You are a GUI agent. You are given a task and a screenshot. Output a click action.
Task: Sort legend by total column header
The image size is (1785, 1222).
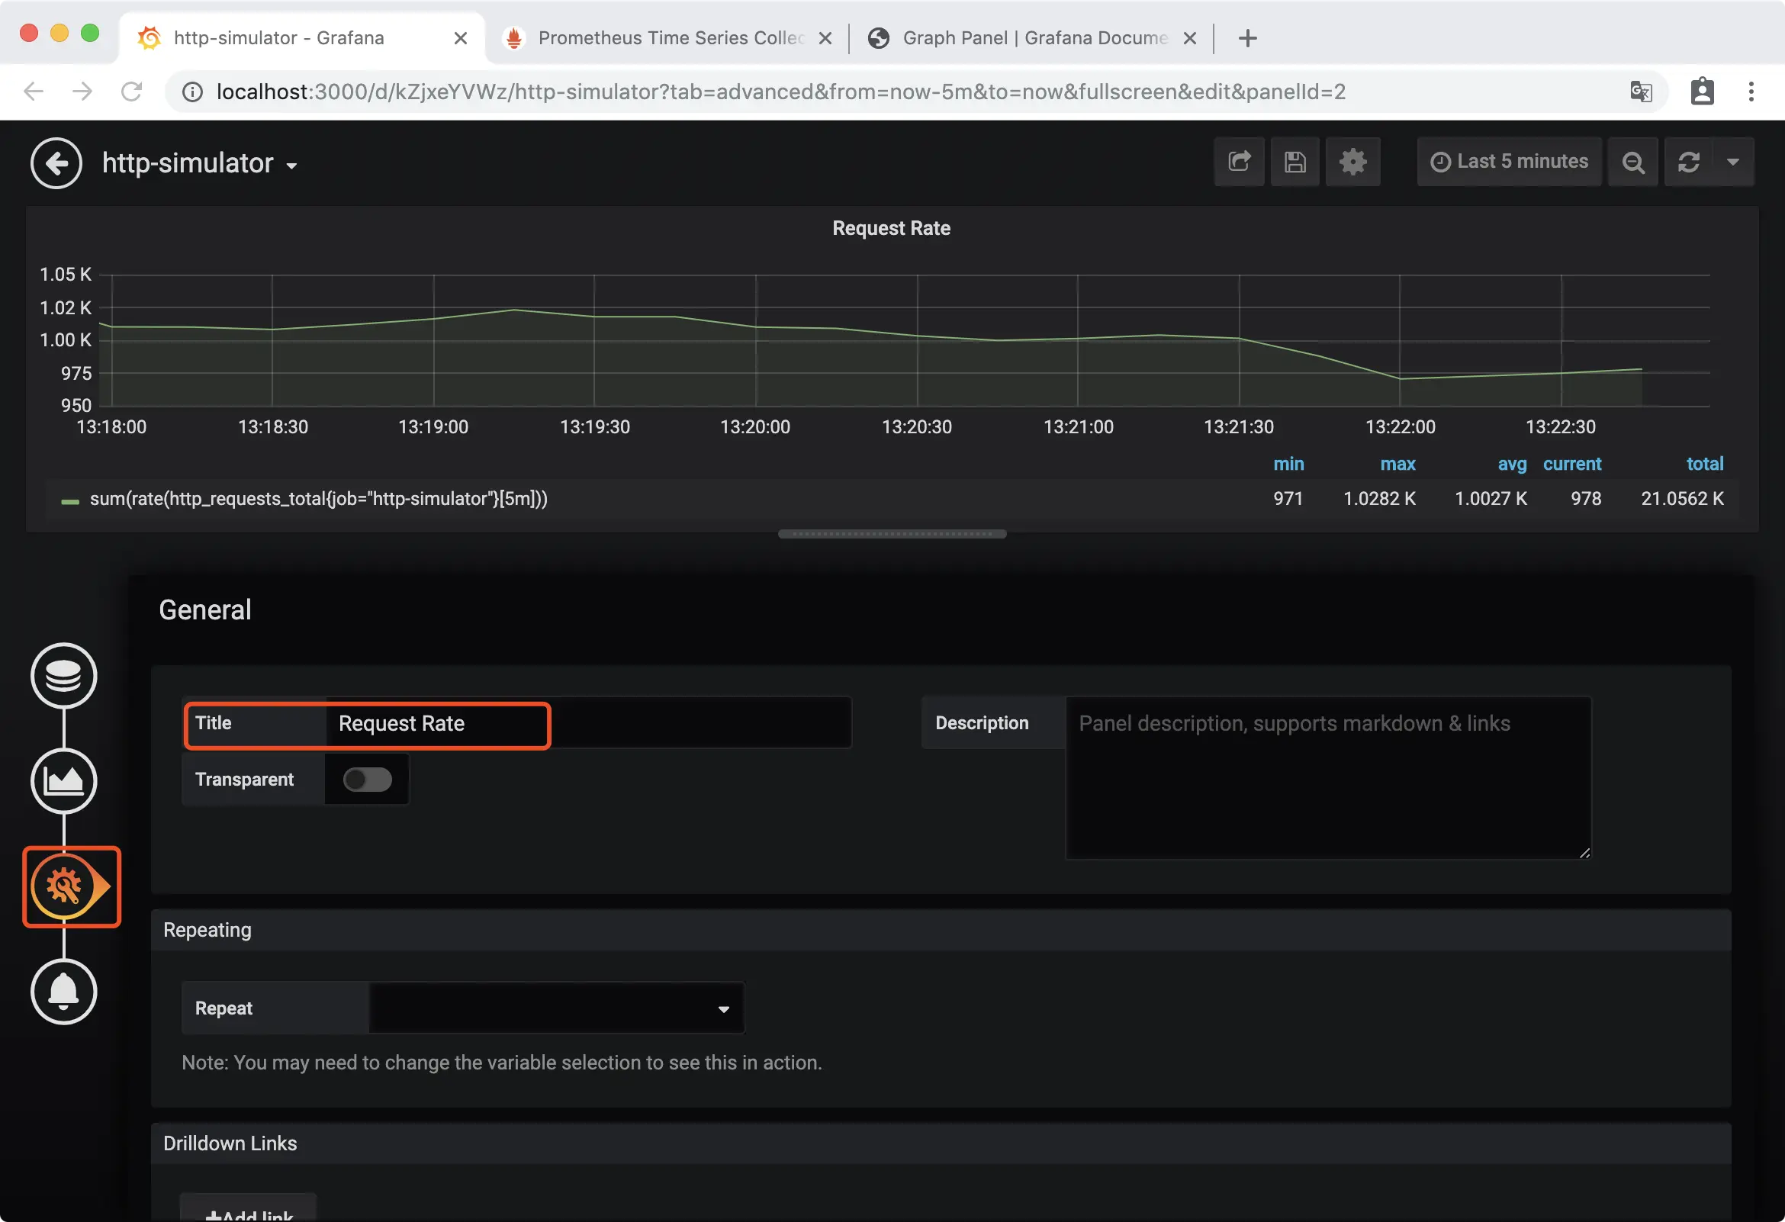click(1704, 464)
